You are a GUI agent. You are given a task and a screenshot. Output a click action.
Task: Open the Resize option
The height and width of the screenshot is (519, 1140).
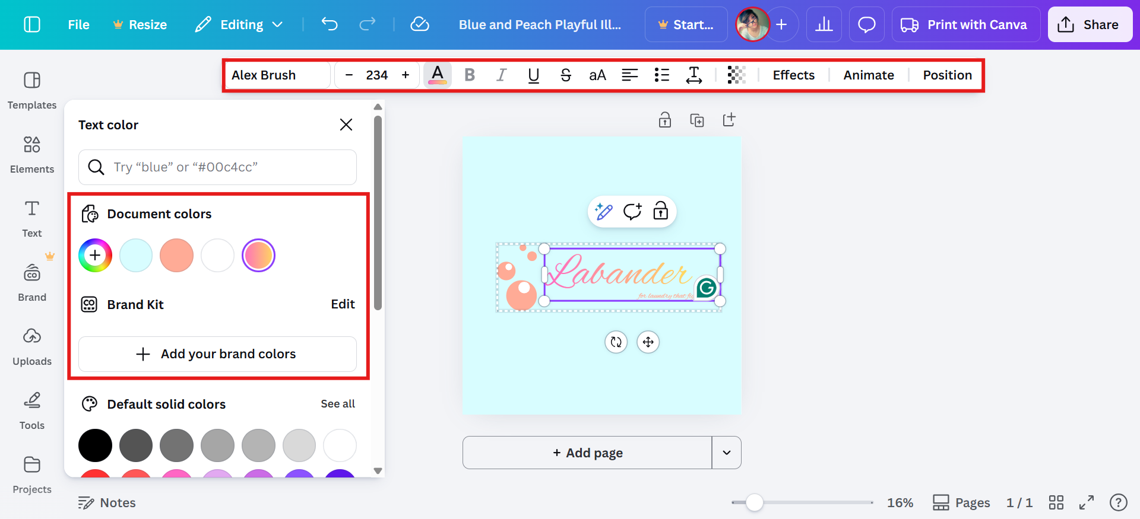tap(140, 24)
